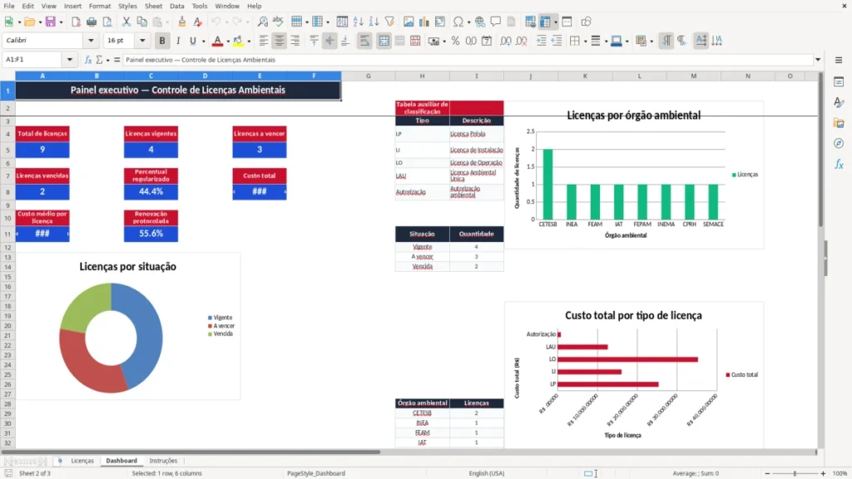This screenshot has width=852, height=479.
Task: Cut the selection with the scissors icon
Action: point(126,22)
